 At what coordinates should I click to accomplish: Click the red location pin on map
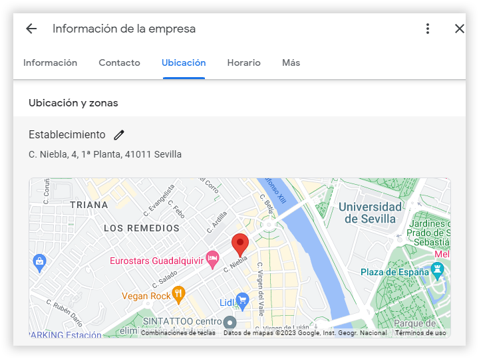click(240, 245)
